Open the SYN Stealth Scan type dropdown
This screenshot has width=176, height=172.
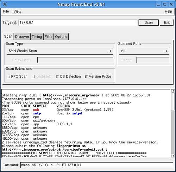point(60,51)
